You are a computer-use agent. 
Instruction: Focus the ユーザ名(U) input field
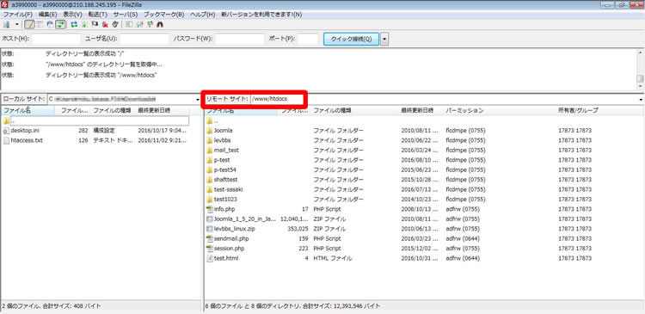[x=144, y=39]
